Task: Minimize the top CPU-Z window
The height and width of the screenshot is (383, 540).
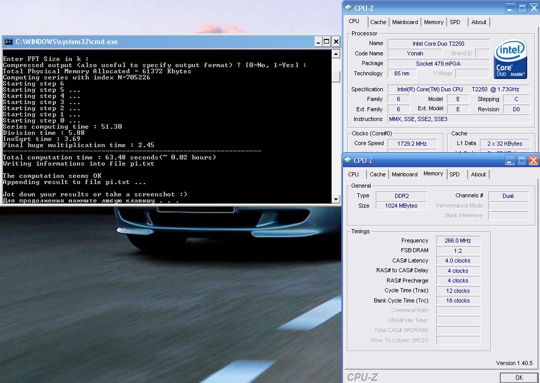Action: tap(511, 8)
